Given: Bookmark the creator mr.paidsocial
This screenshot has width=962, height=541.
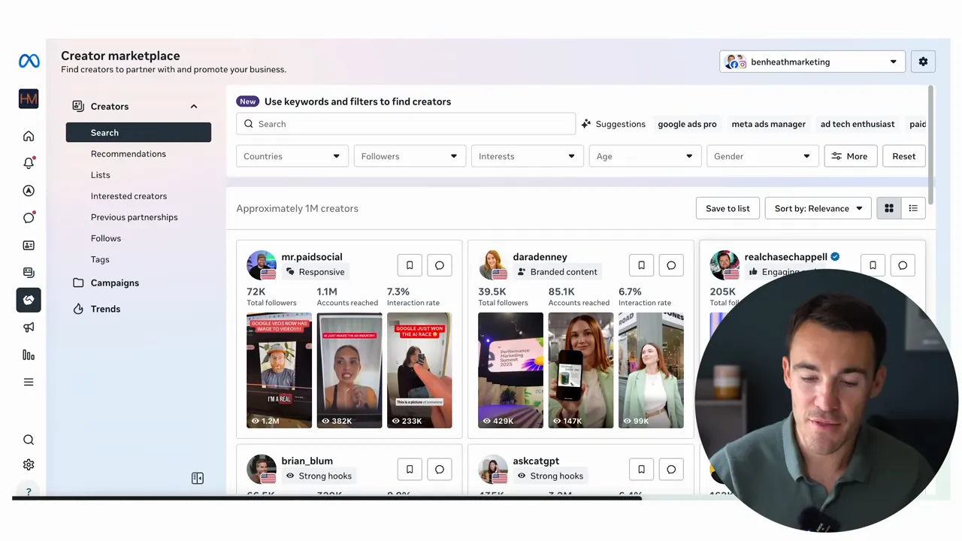Looking at the screenshot, I should tap(410, 264).
